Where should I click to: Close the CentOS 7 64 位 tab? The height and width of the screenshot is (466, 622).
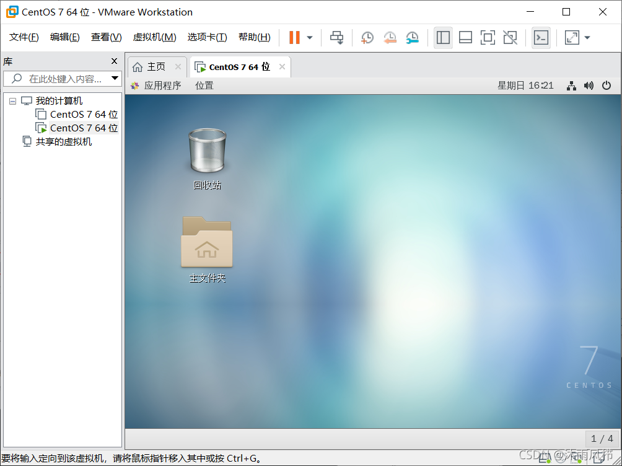282,67
